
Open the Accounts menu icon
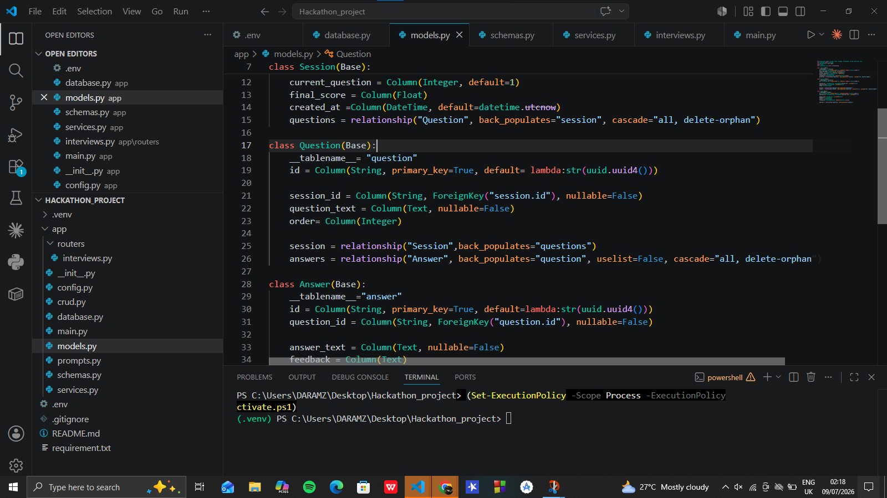pos(16,433)
